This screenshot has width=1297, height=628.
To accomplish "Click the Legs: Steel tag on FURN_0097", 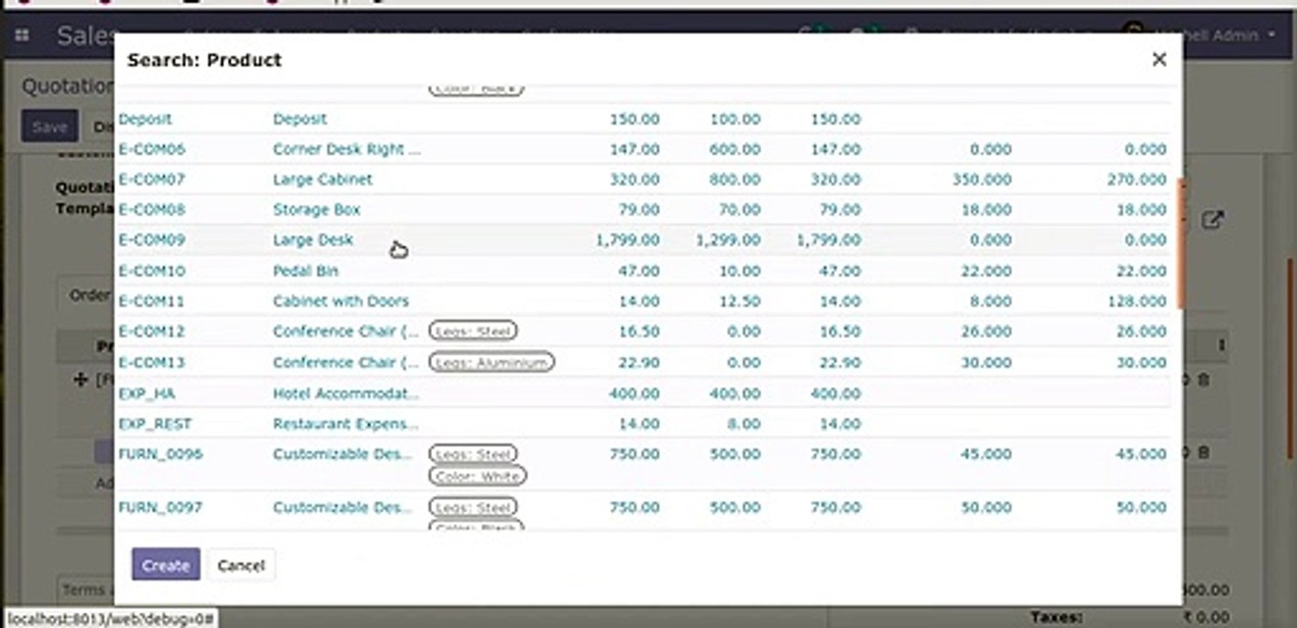I will click(473, 507).
